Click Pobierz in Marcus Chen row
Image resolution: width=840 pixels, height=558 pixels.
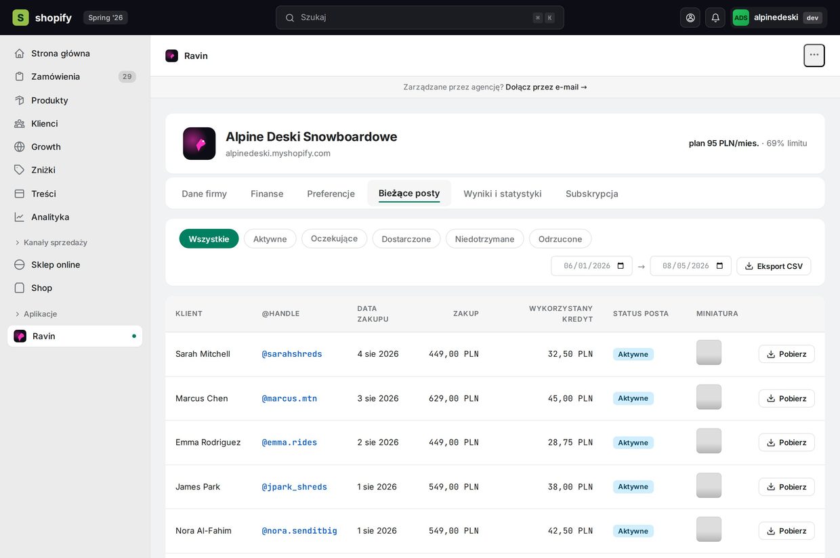click(786, 398)
